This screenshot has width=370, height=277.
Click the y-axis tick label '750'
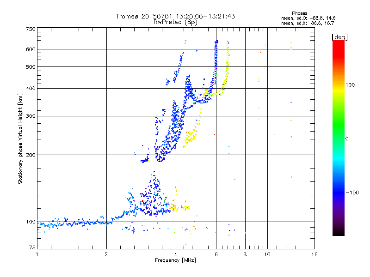tap(31, 29)
